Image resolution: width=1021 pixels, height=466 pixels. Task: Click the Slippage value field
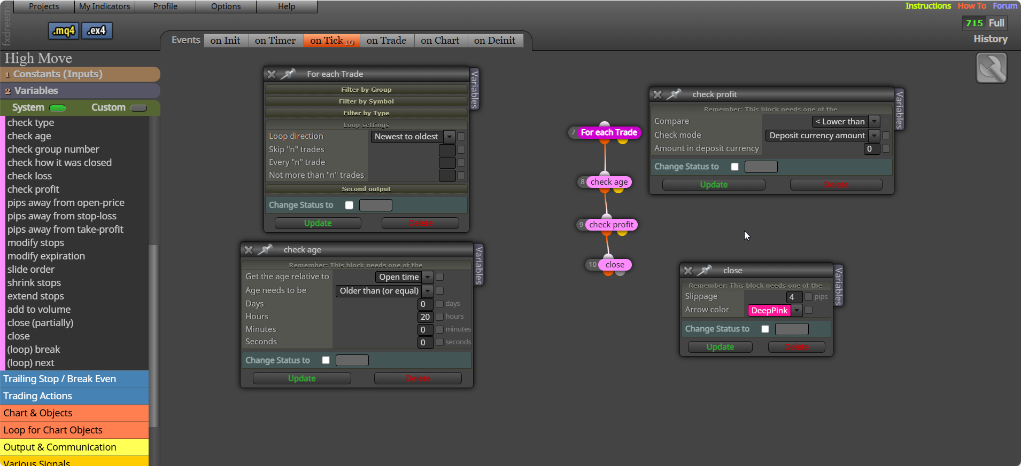pos(794,297)
